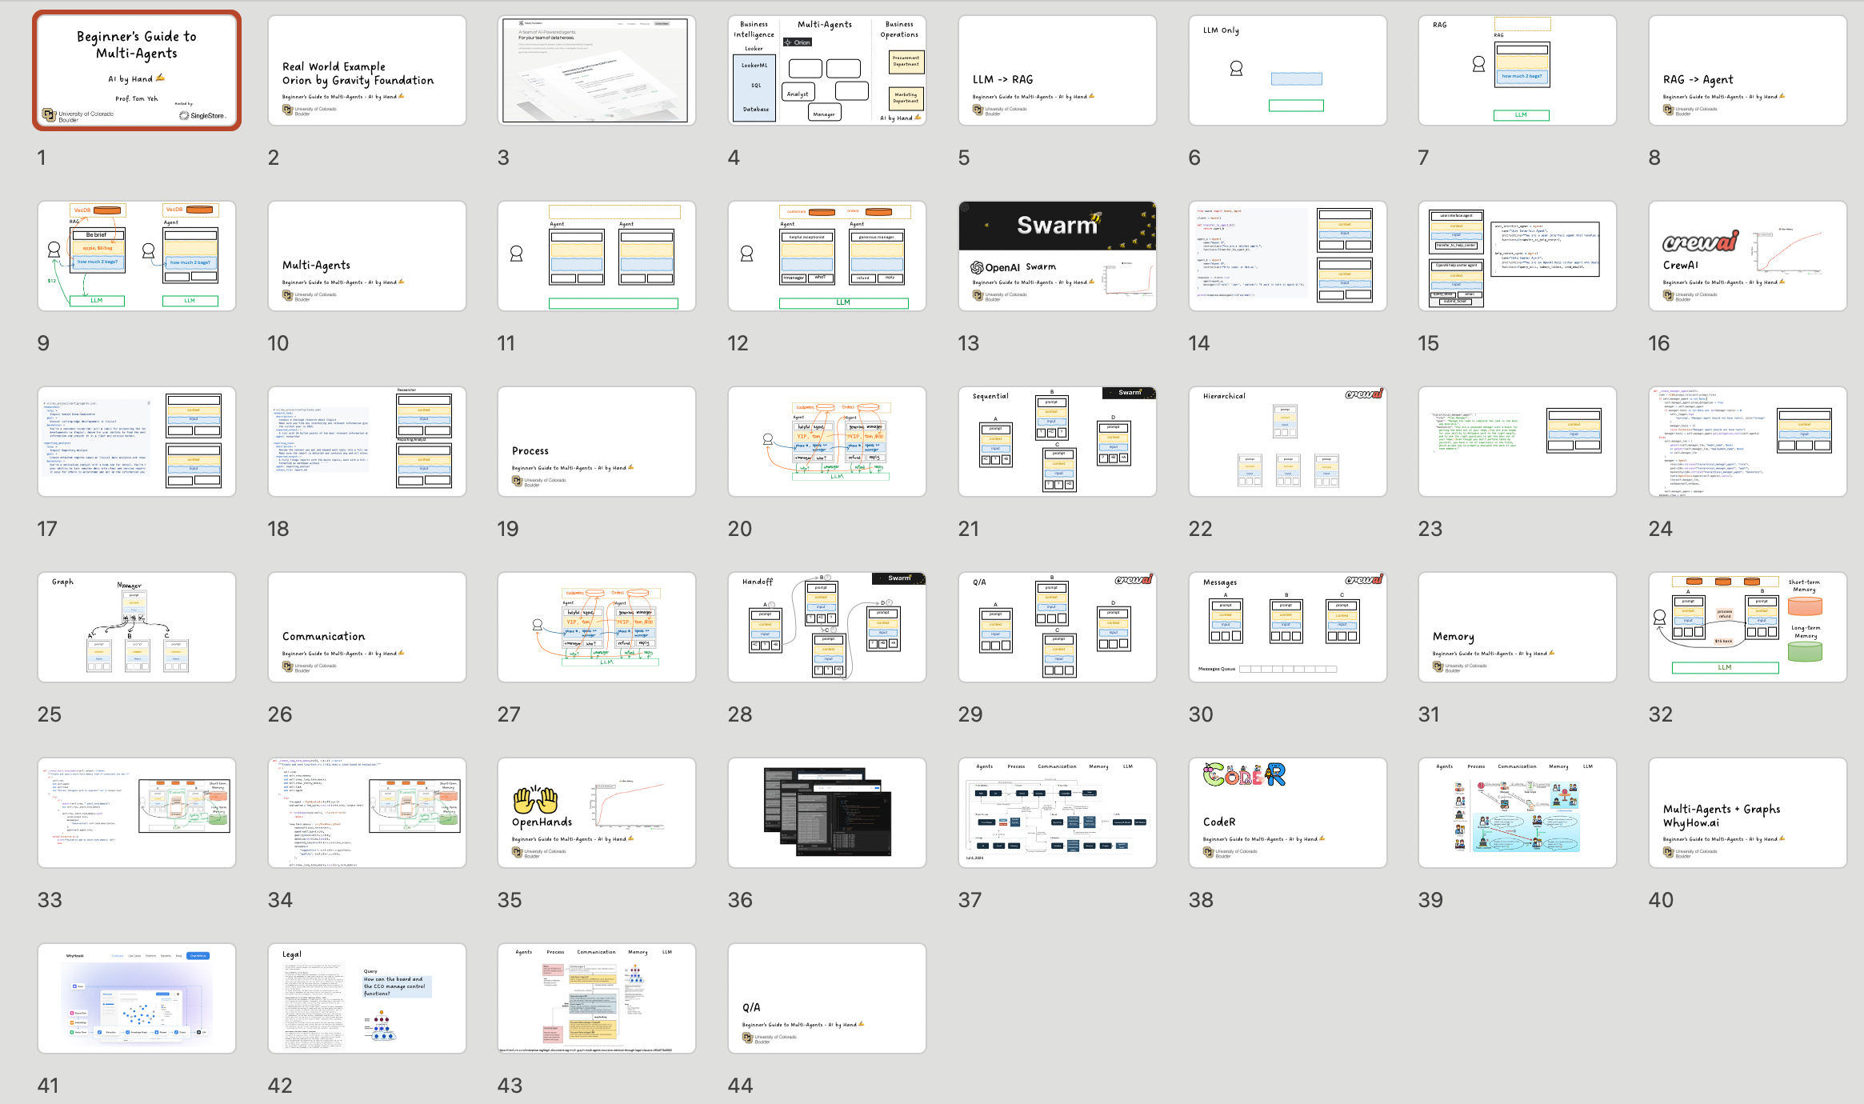The height and width of the screenshot is (1104, 1864).
Task: Select the Sequential slide 21
Action: tap(1057, 442)
